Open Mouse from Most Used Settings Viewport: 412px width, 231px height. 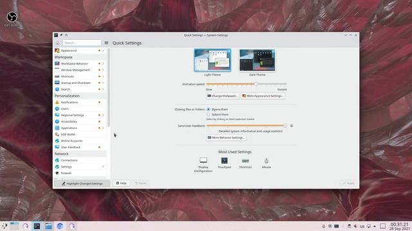tap(266, 163)
